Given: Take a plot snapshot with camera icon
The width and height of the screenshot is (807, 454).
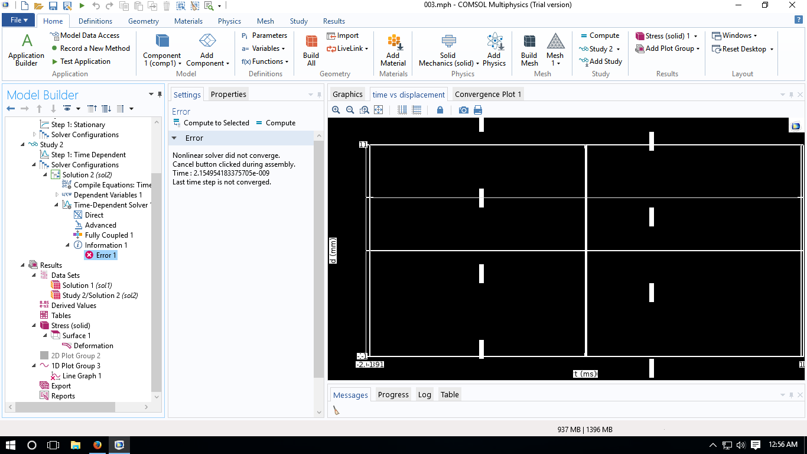Looking at the screenshot, I should click(463, 110).
